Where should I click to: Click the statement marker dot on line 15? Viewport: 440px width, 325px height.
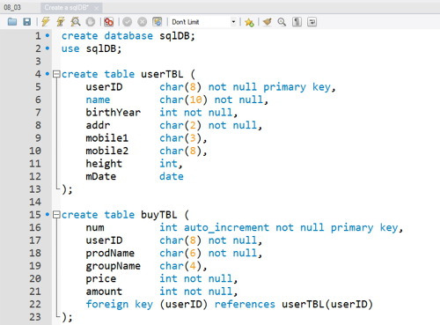[x=48, y=215]
